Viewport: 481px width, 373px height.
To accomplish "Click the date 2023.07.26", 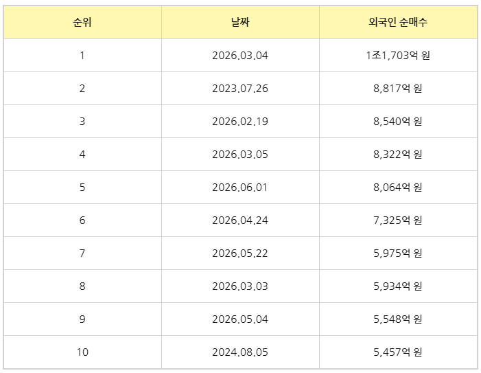I will tap(240, 89).
